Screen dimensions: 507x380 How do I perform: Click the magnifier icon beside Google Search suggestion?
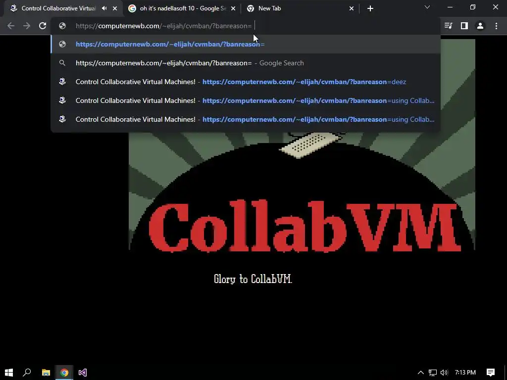tap(62, 63)
